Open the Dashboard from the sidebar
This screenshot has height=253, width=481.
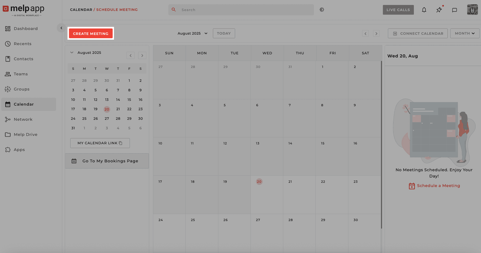(x=8, y=28)
